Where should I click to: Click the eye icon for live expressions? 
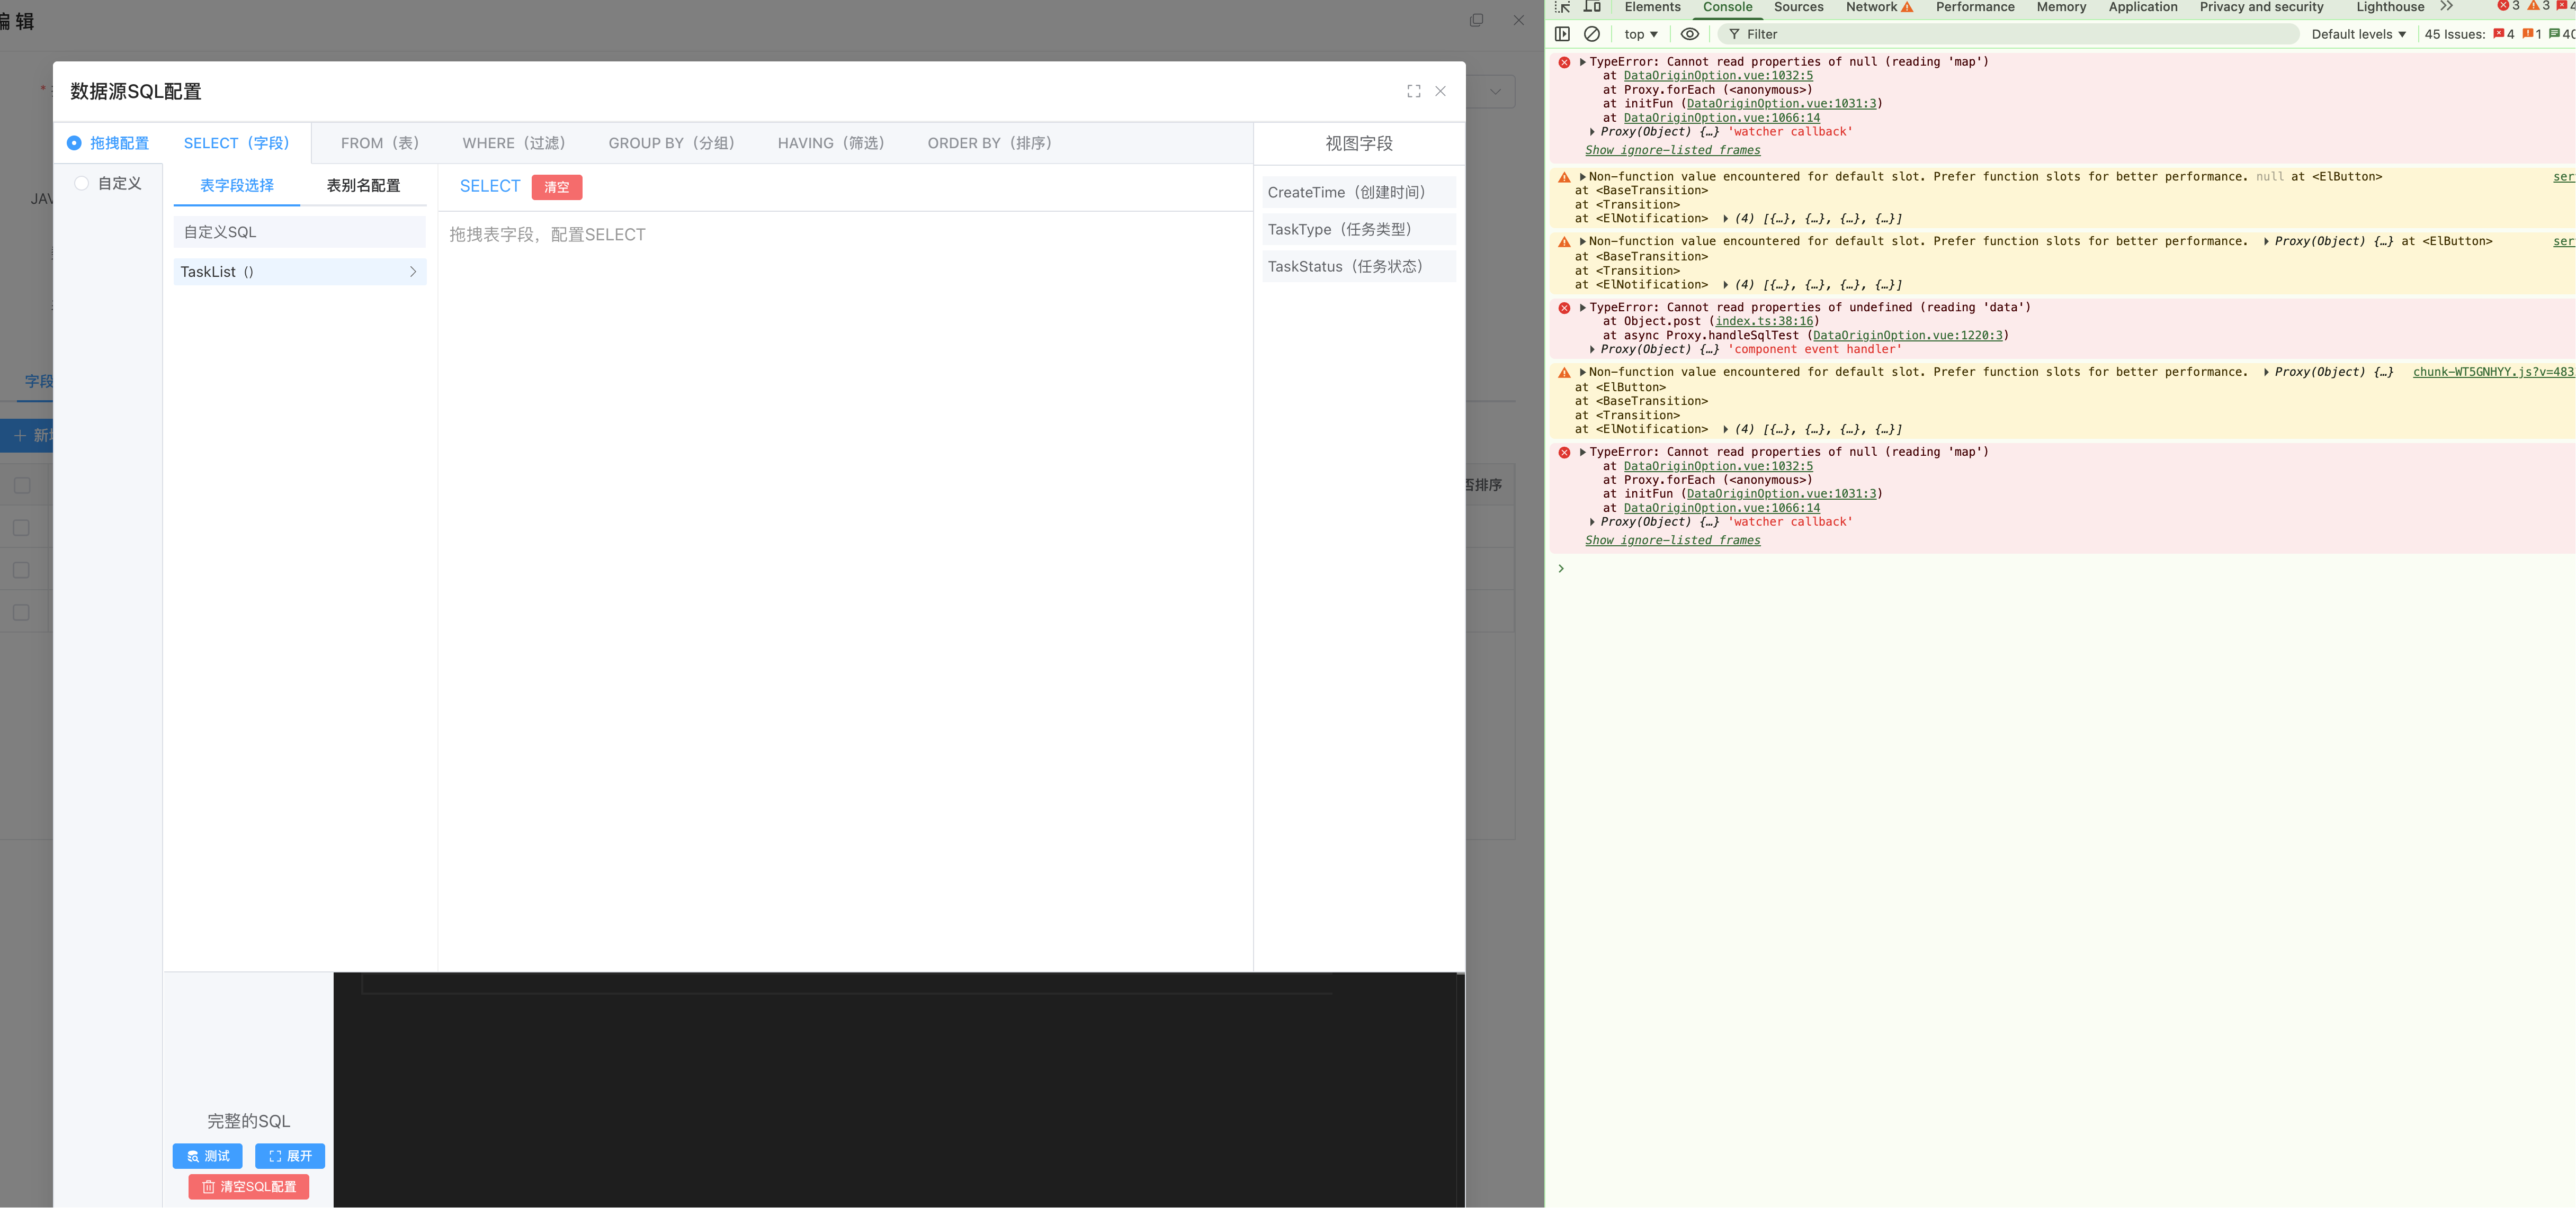pos(1689,34)
